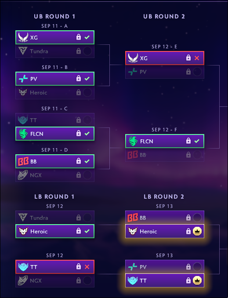Image resolution: width=228 pixels, height=298 pixels.
Task: Toggle green checkmark on Heroic in LB Round 1
Action: coord(87,231)
